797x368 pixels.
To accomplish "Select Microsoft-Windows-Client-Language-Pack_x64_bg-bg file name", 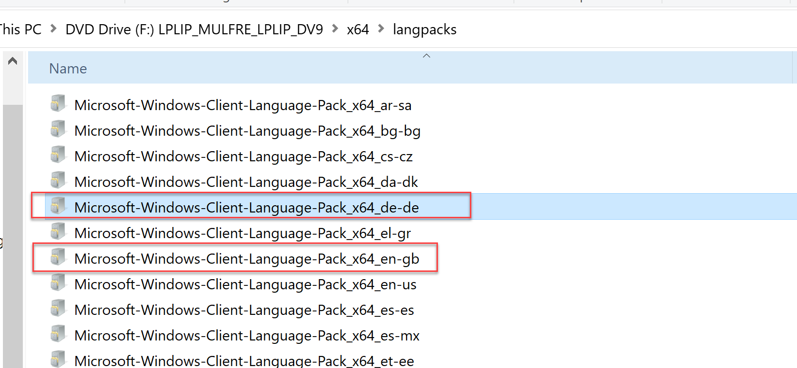I will (x=247, y=131).
